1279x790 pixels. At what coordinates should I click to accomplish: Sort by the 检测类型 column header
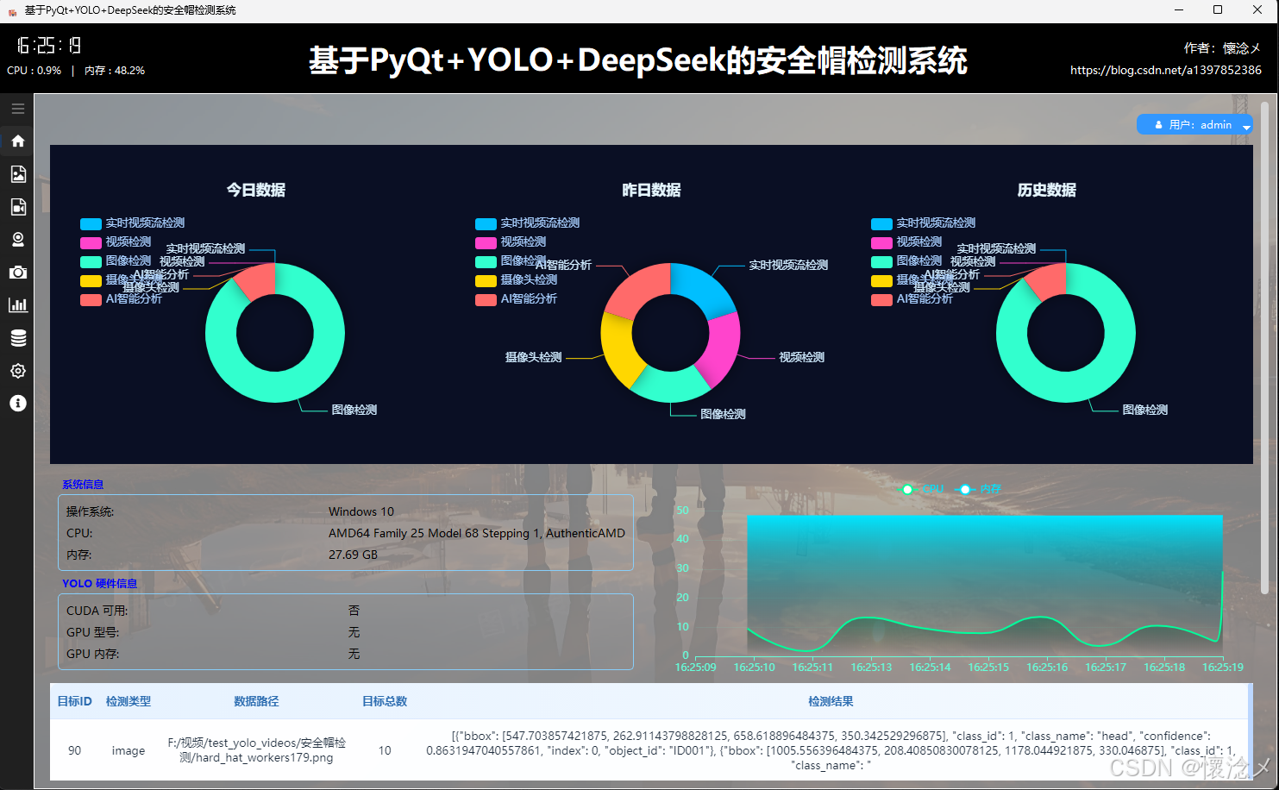(x=128, y=701)
